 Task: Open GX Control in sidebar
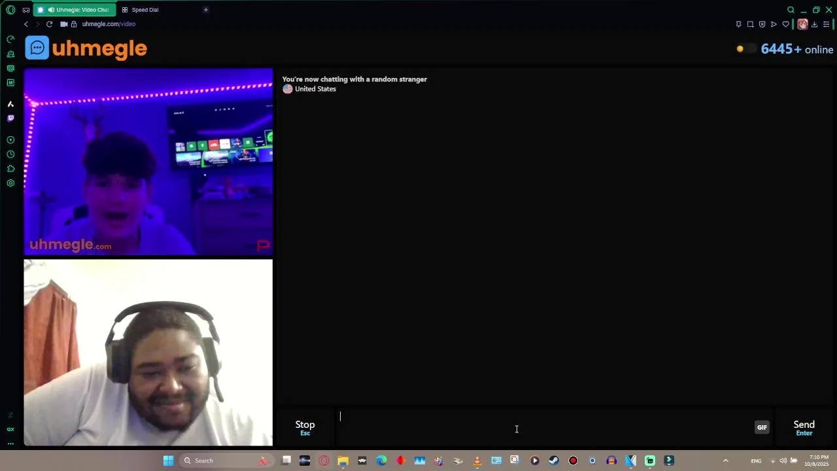(10, 39)
